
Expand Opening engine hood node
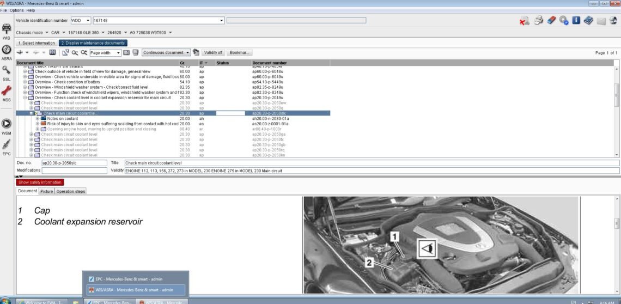38,129
